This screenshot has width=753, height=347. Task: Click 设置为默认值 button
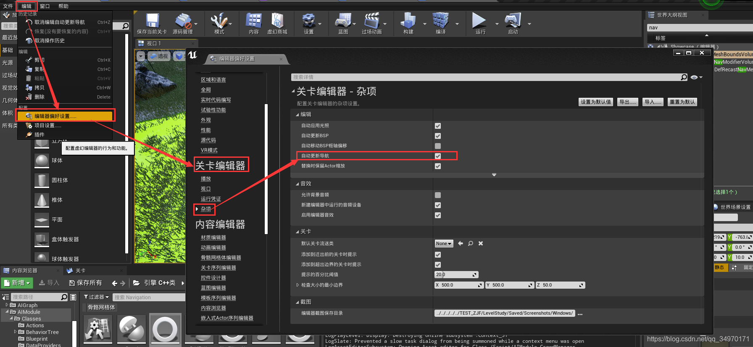596,102
